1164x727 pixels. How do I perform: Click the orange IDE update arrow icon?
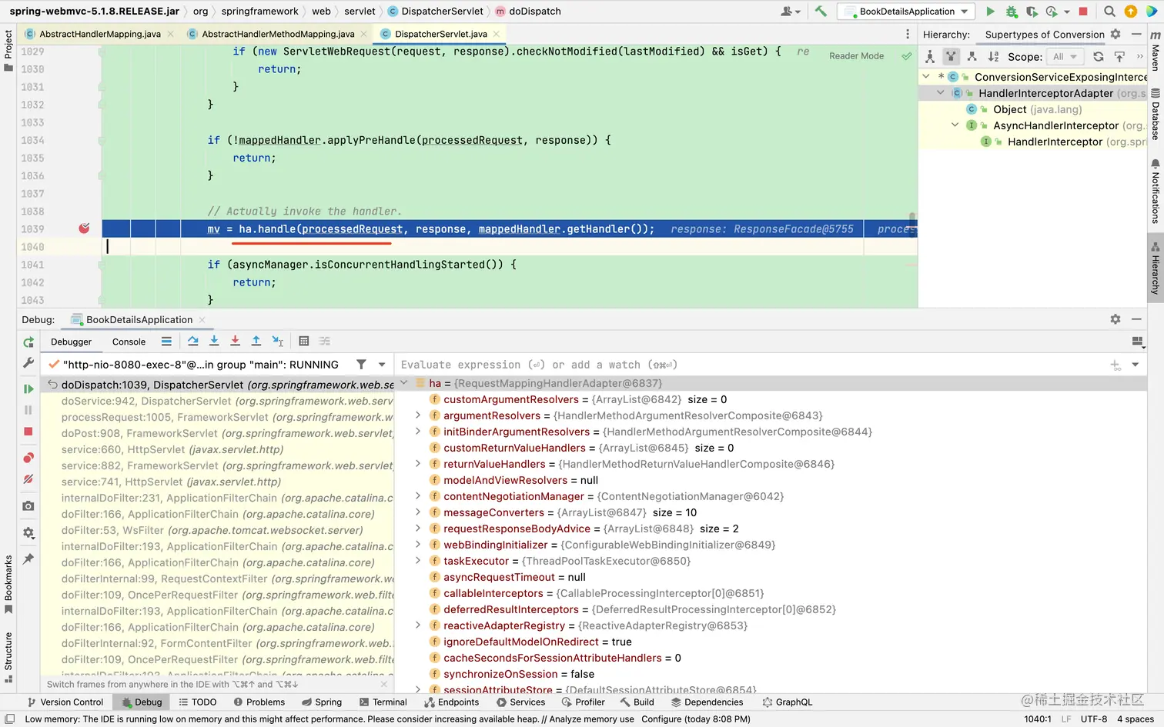pos(1131,12)
